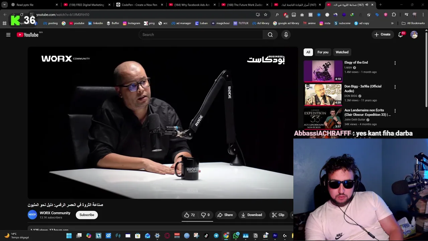Open options menu for Aux Lendemains video

(x=395, y=111)
